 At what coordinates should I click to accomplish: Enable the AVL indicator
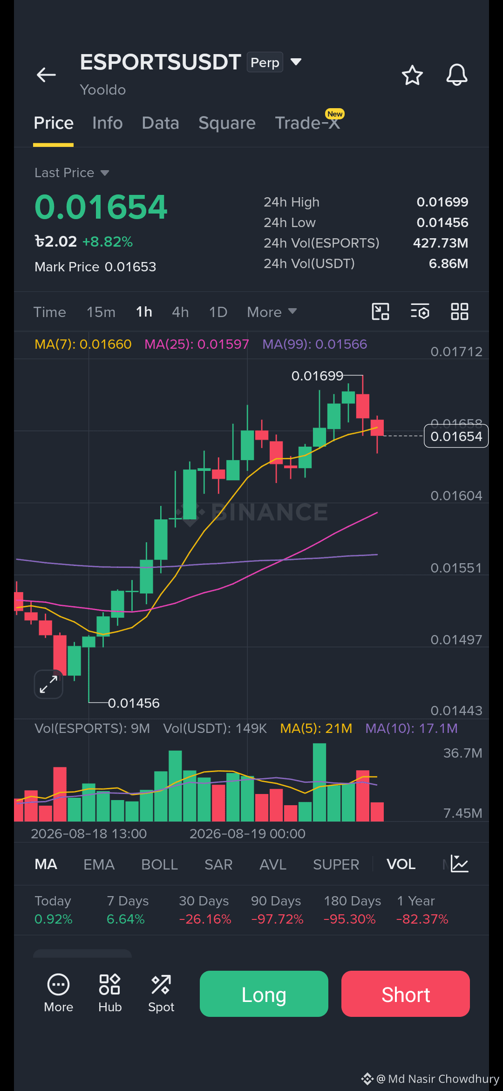point(273,864)
